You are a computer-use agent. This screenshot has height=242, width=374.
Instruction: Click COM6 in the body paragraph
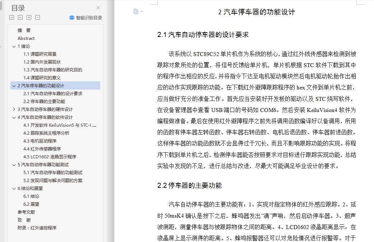pos(268,110)
